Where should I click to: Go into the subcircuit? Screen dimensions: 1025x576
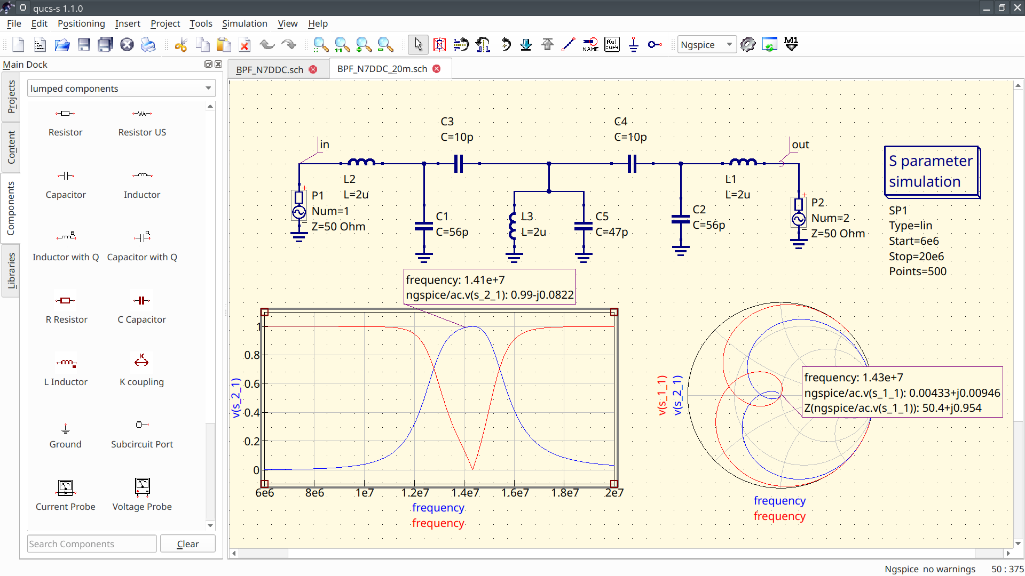pos(526,45)
